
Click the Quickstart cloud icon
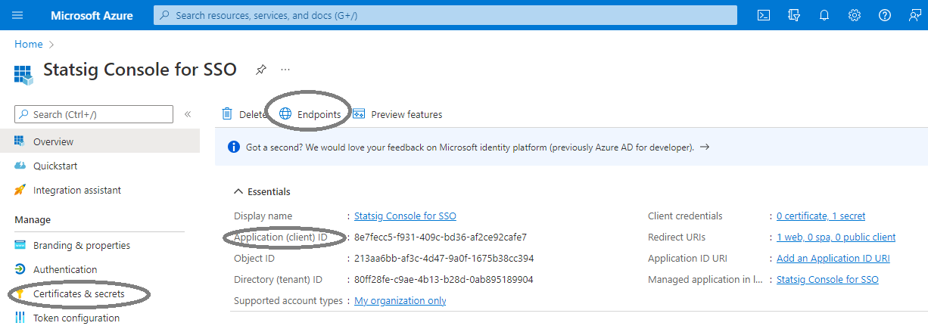click(20, 166)
